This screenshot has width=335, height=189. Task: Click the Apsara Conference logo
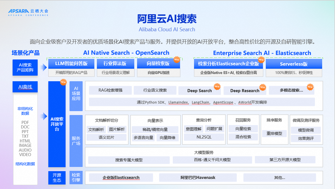(x=28, y=12)
